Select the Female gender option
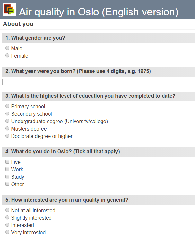Screen dimensions: 195x244 [x=7, y=55]
